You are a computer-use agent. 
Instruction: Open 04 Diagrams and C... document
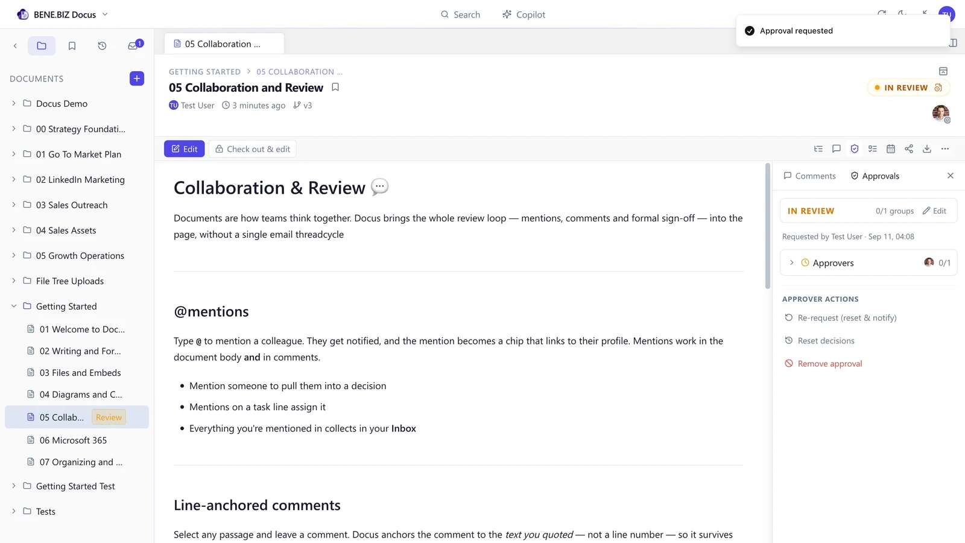coord(77,395)
